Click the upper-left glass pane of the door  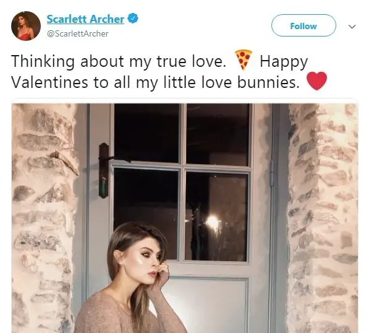146,133
